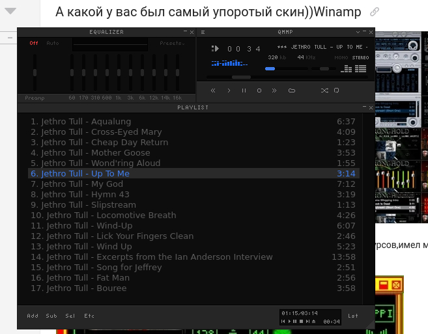The width and height of the screenshot is (428, 334).
Task: Select track 12 Lick Your Fingers Clean
Action: coord(193,236)
